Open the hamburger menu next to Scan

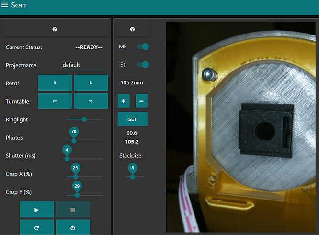click(x=5, y=5)
